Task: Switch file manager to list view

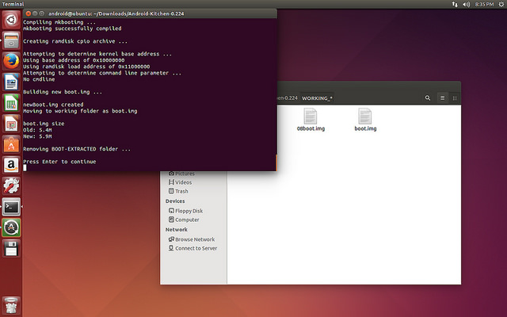Action: [444, 98]
